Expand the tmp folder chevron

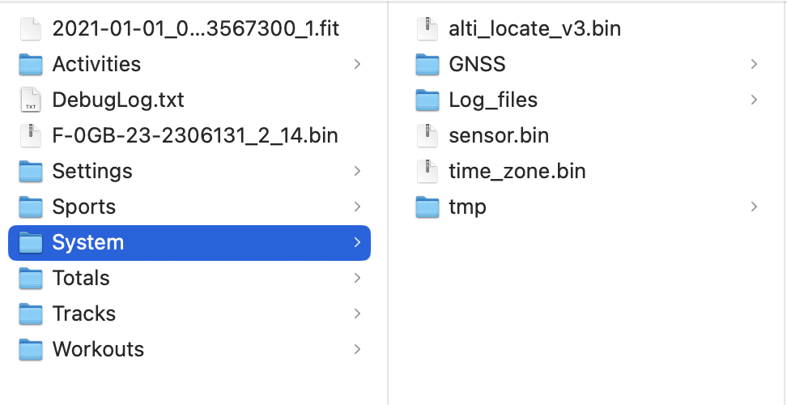click(x=754, y=207)
